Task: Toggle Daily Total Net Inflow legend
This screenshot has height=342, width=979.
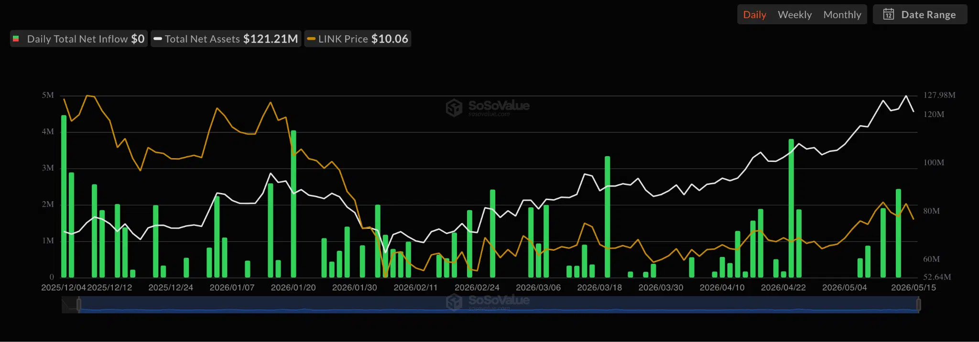Action: pyautogui.click(x=79, y=39)
